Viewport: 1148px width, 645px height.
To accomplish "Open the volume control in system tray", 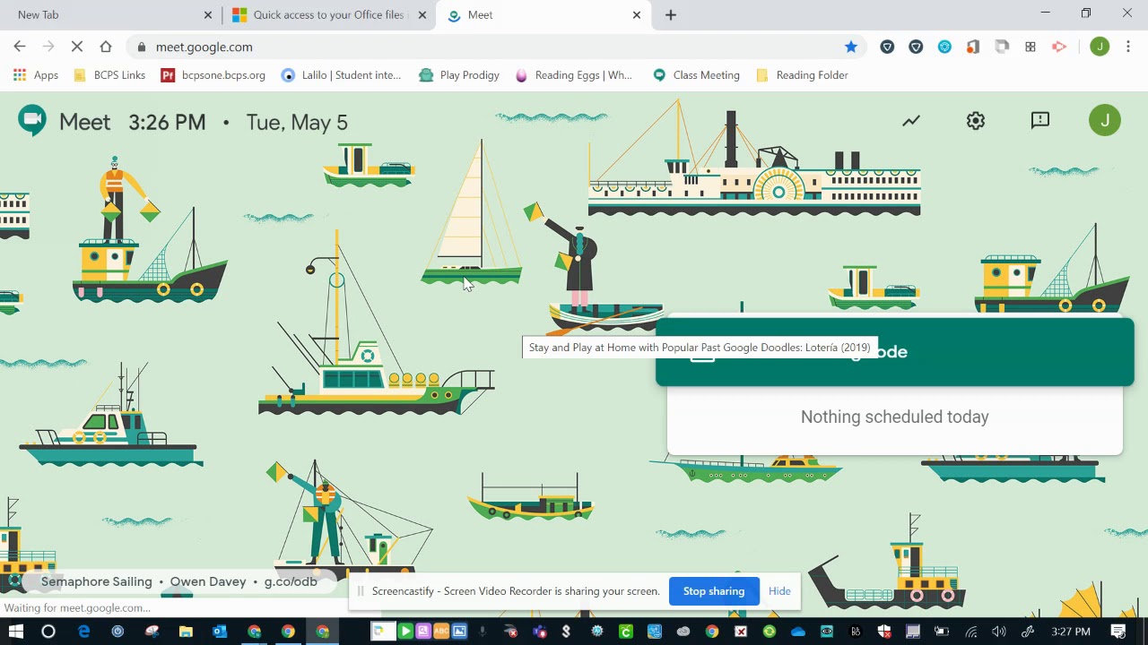I will 999,632.
